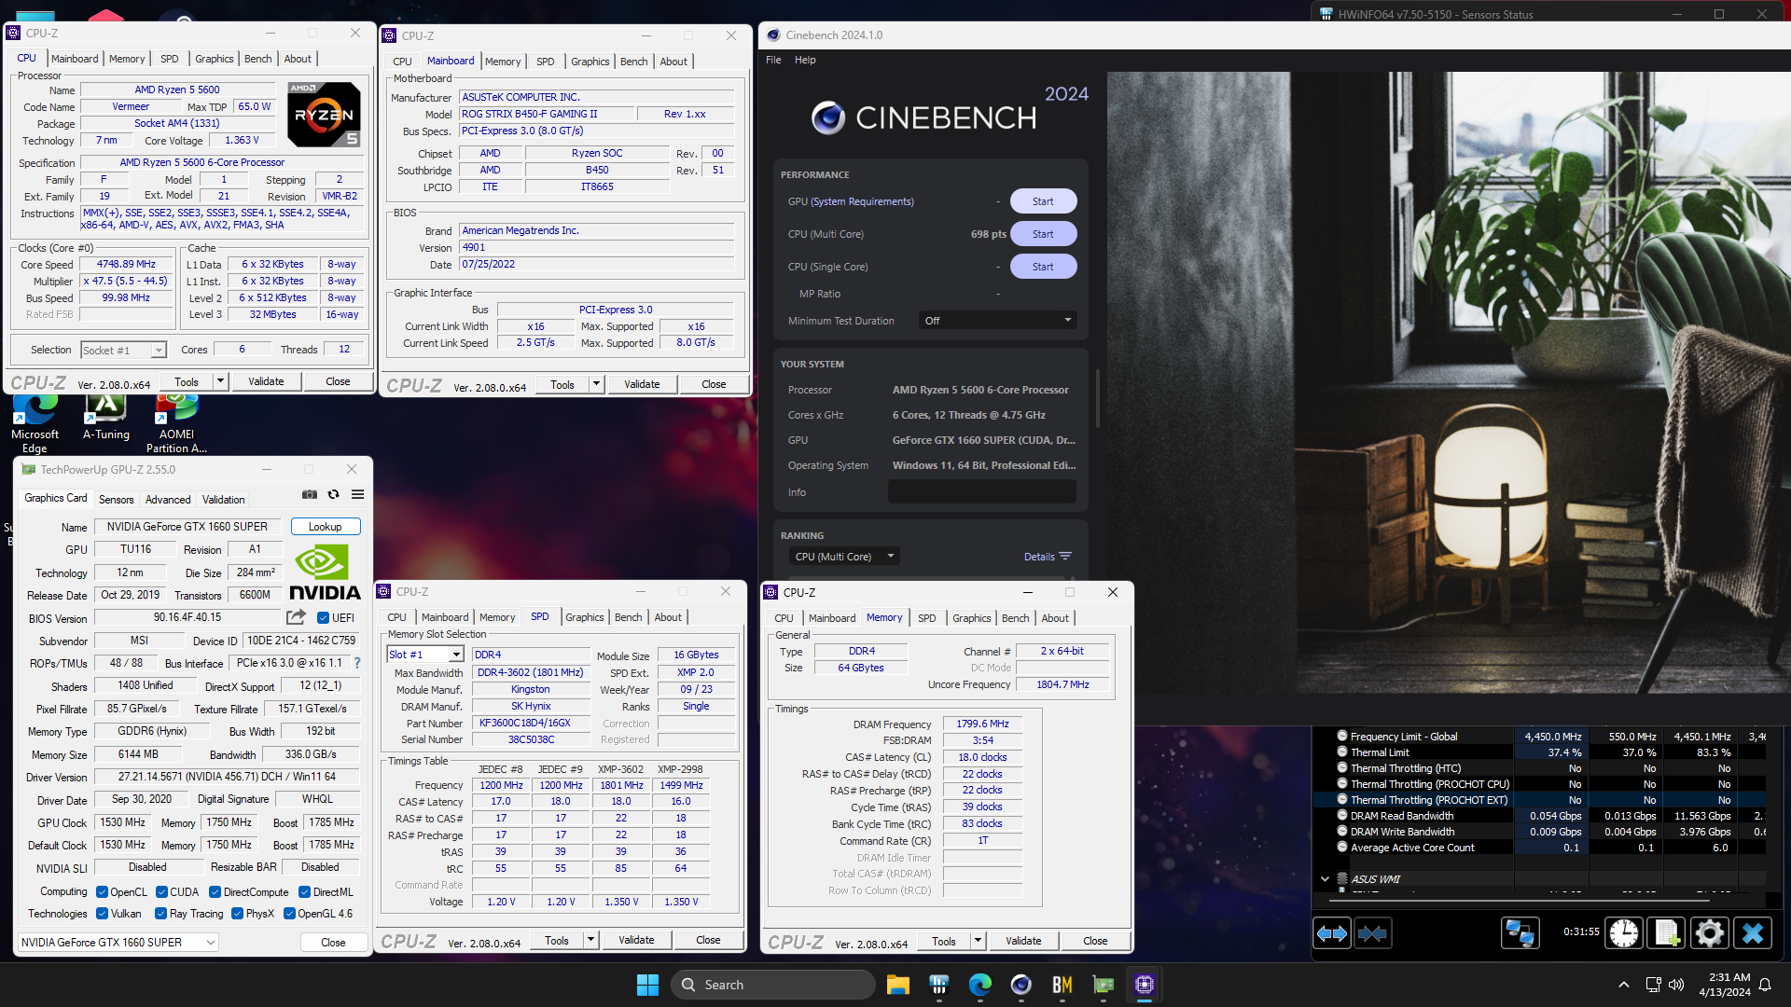The image size is (1791, 1007).
Task: Open Tools dropdown arrow in CPU-Z Memory window
Action: pyautogui.click(x=979, y=941)
